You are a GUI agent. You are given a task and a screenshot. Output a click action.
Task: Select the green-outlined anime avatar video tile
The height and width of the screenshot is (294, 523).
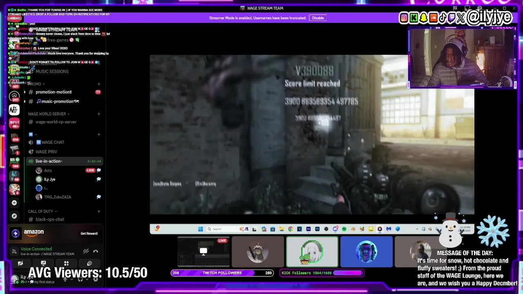[313, 252]
